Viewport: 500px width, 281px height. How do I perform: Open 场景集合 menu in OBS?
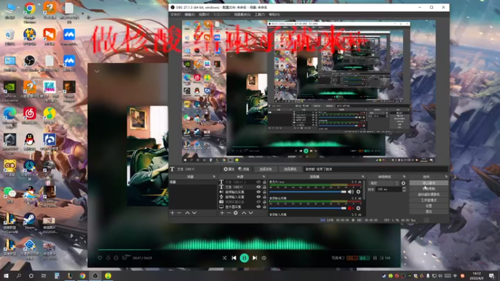tap(242, 14)
